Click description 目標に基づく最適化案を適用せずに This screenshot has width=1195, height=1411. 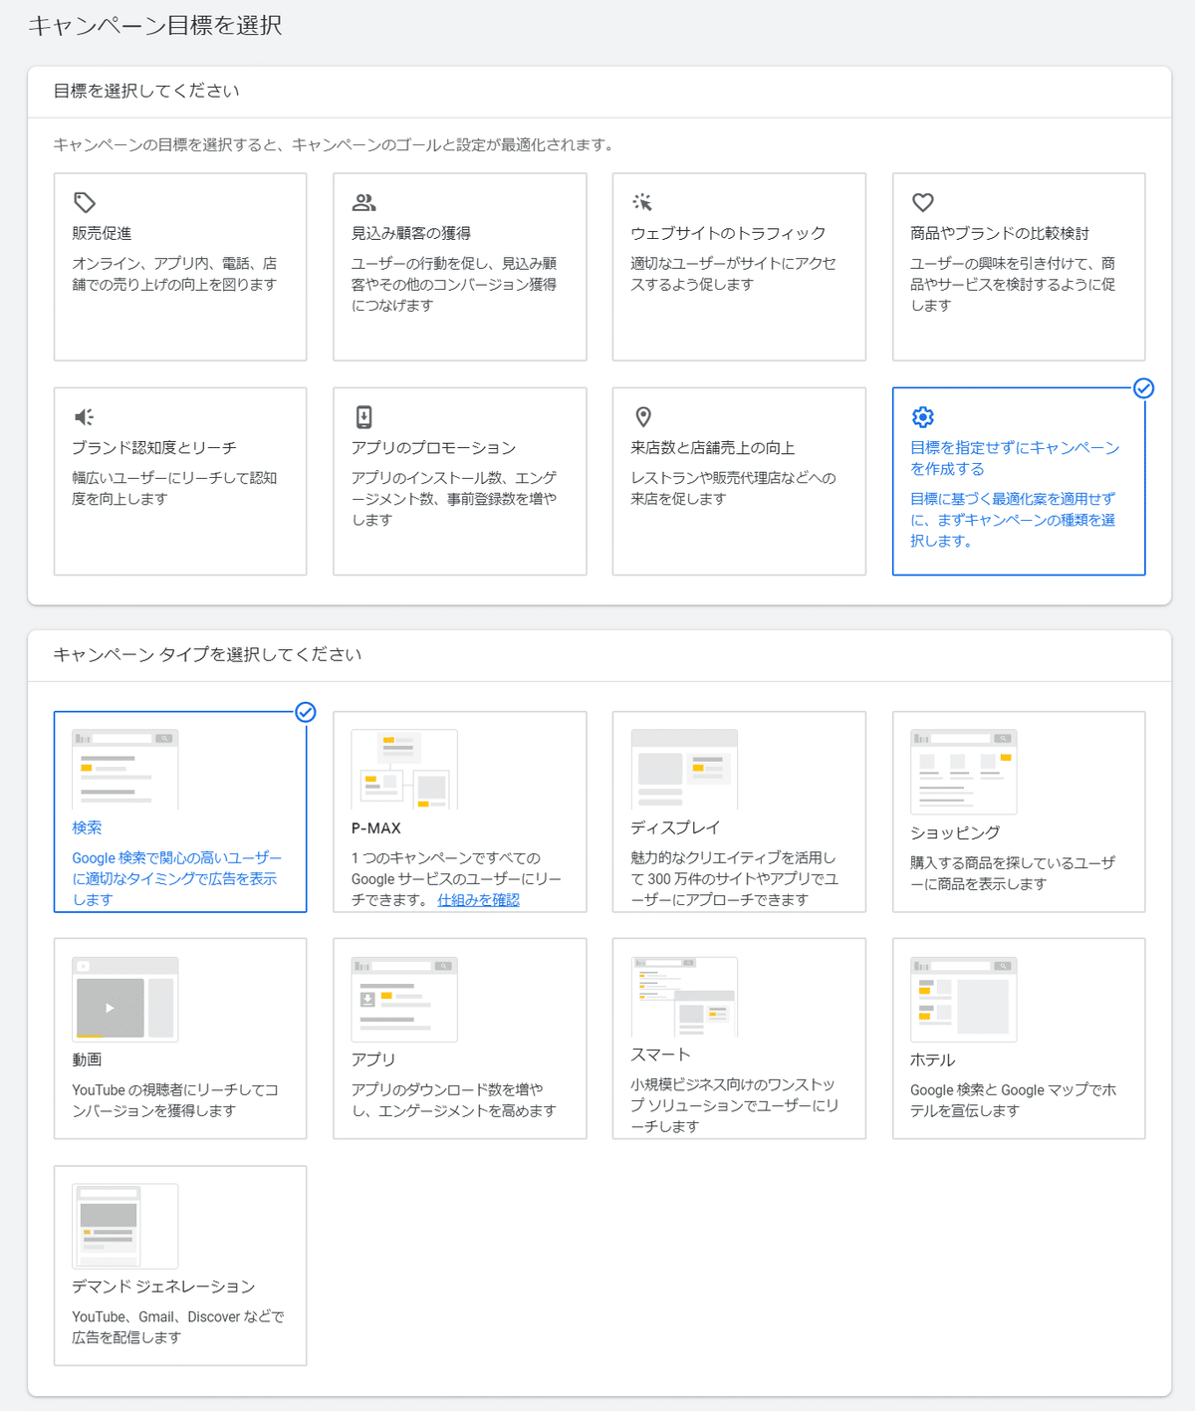click(1013, 519)
